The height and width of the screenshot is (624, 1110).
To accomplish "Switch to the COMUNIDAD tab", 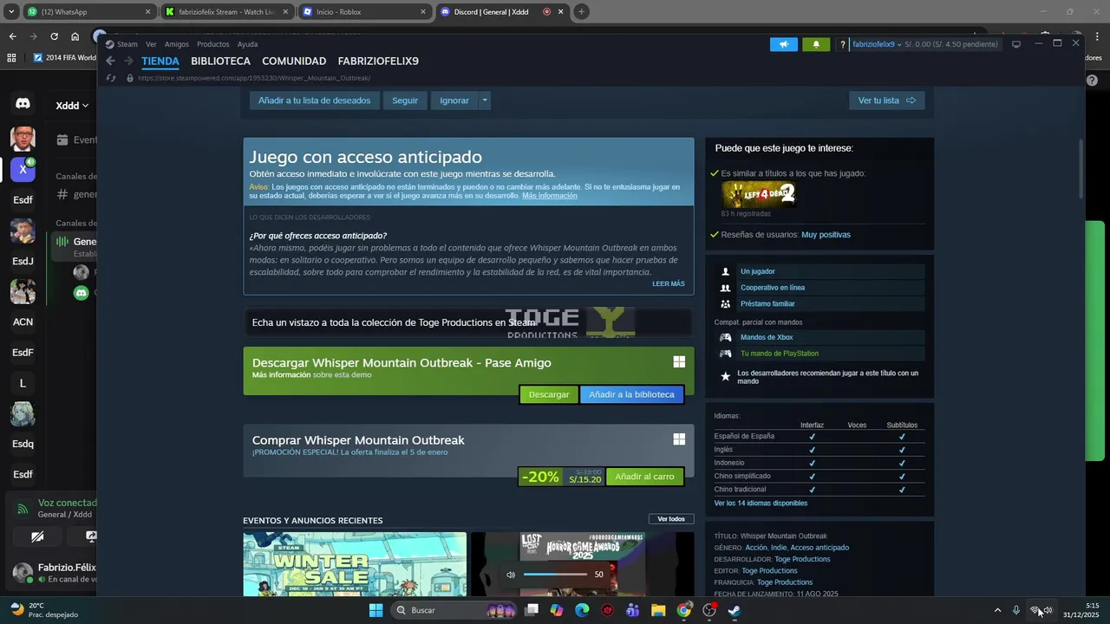I will 294,62.
